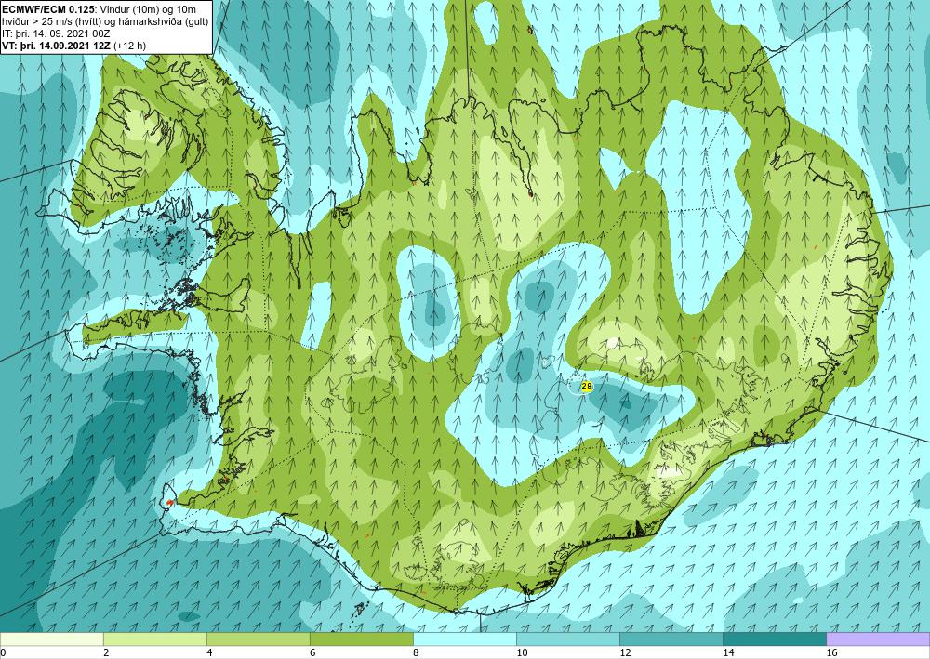Click the legend label '4'
The width and height of the screenshot is (930, 659).
click(208, 652)
